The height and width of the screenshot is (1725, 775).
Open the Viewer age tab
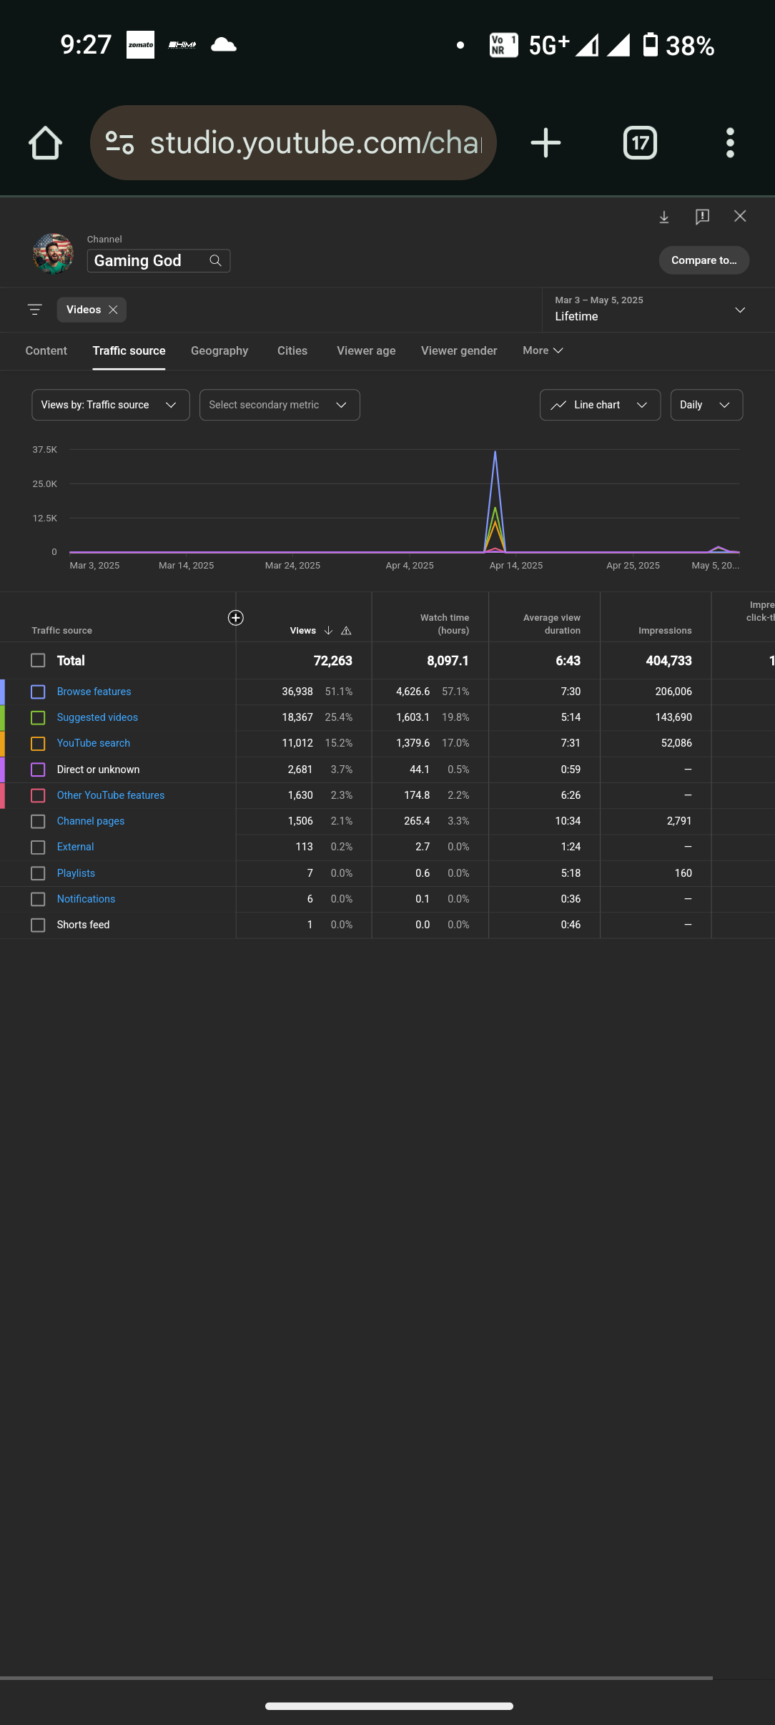366,350
